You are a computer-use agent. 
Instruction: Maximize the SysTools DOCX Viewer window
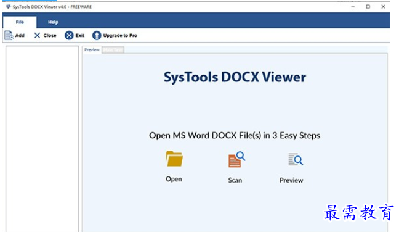point(368,7)
